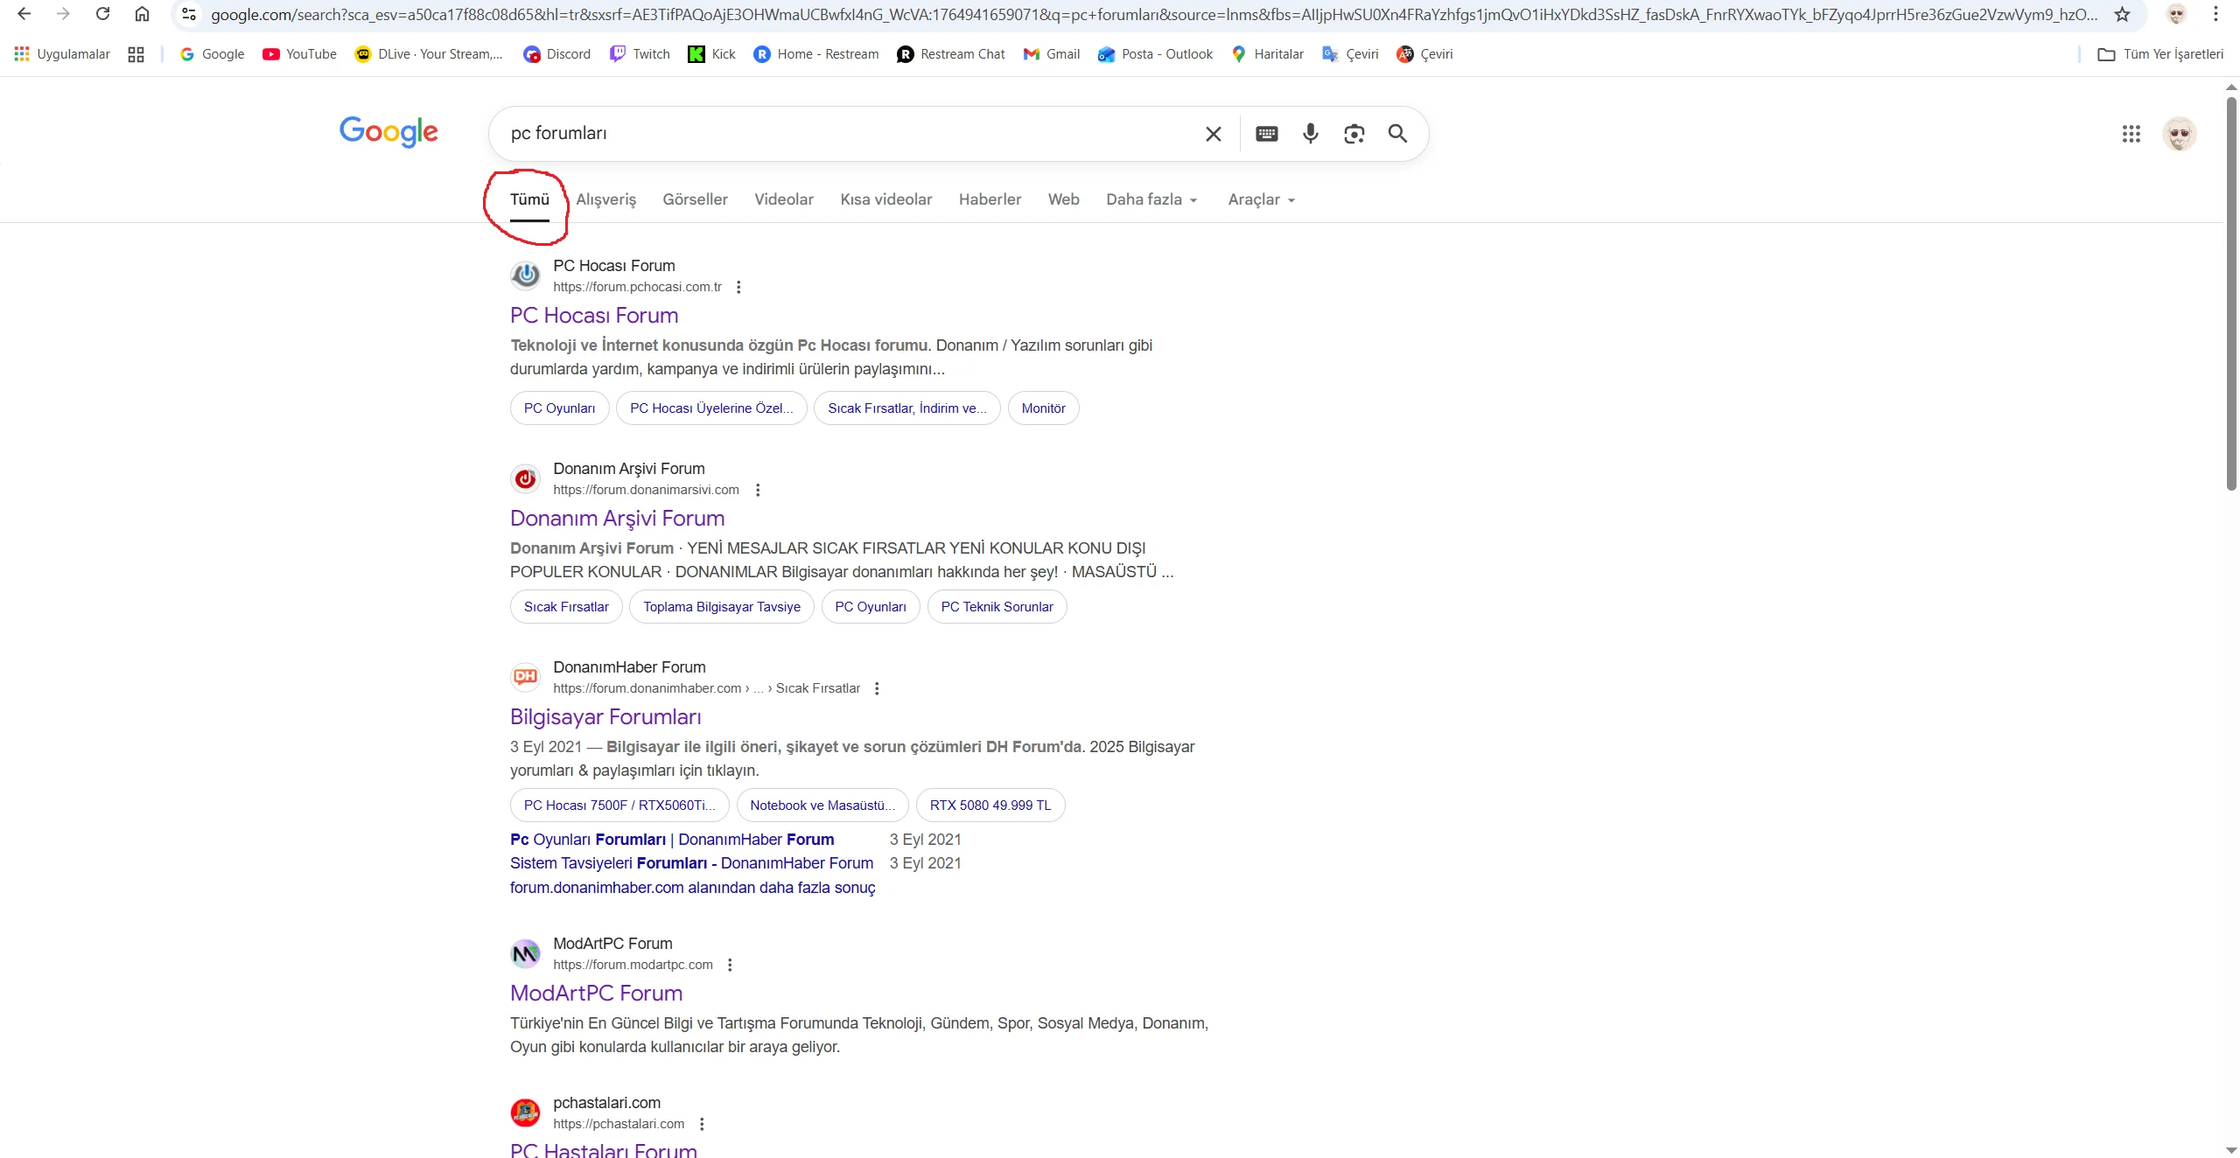Bookmark this page with star icon
Image resolution: width=2240 pixels, height=1158 pixels.
click(x=2122, y=14)
